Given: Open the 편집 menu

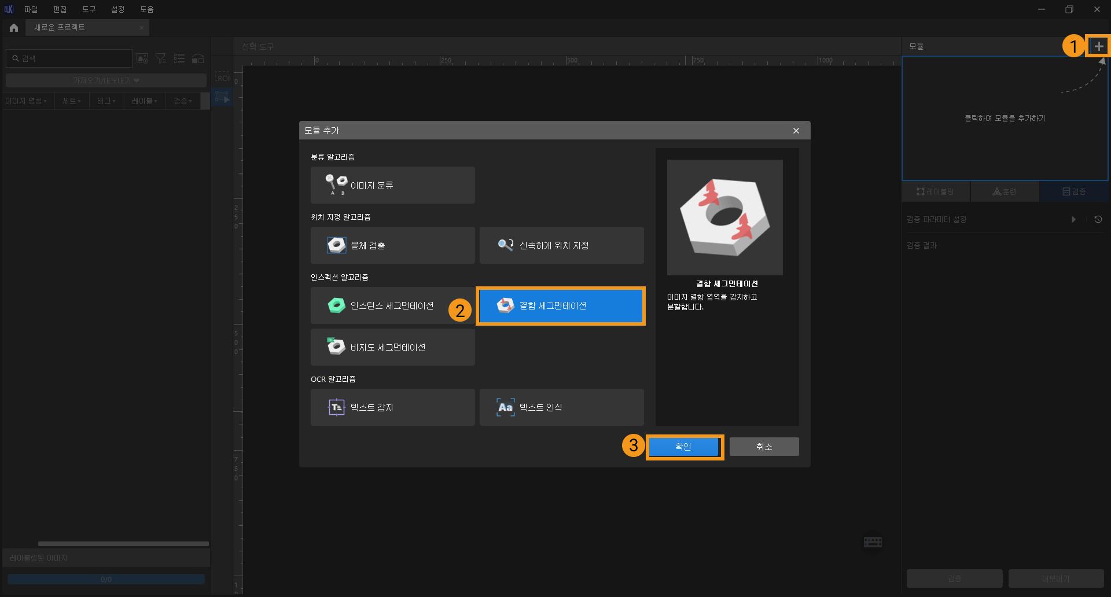Looking at the screenshot, I should point(60,9).
